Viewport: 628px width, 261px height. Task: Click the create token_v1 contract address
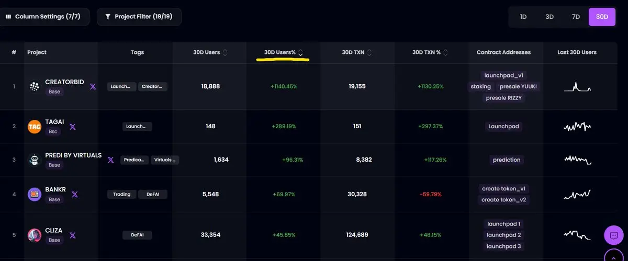pos(503,188)
